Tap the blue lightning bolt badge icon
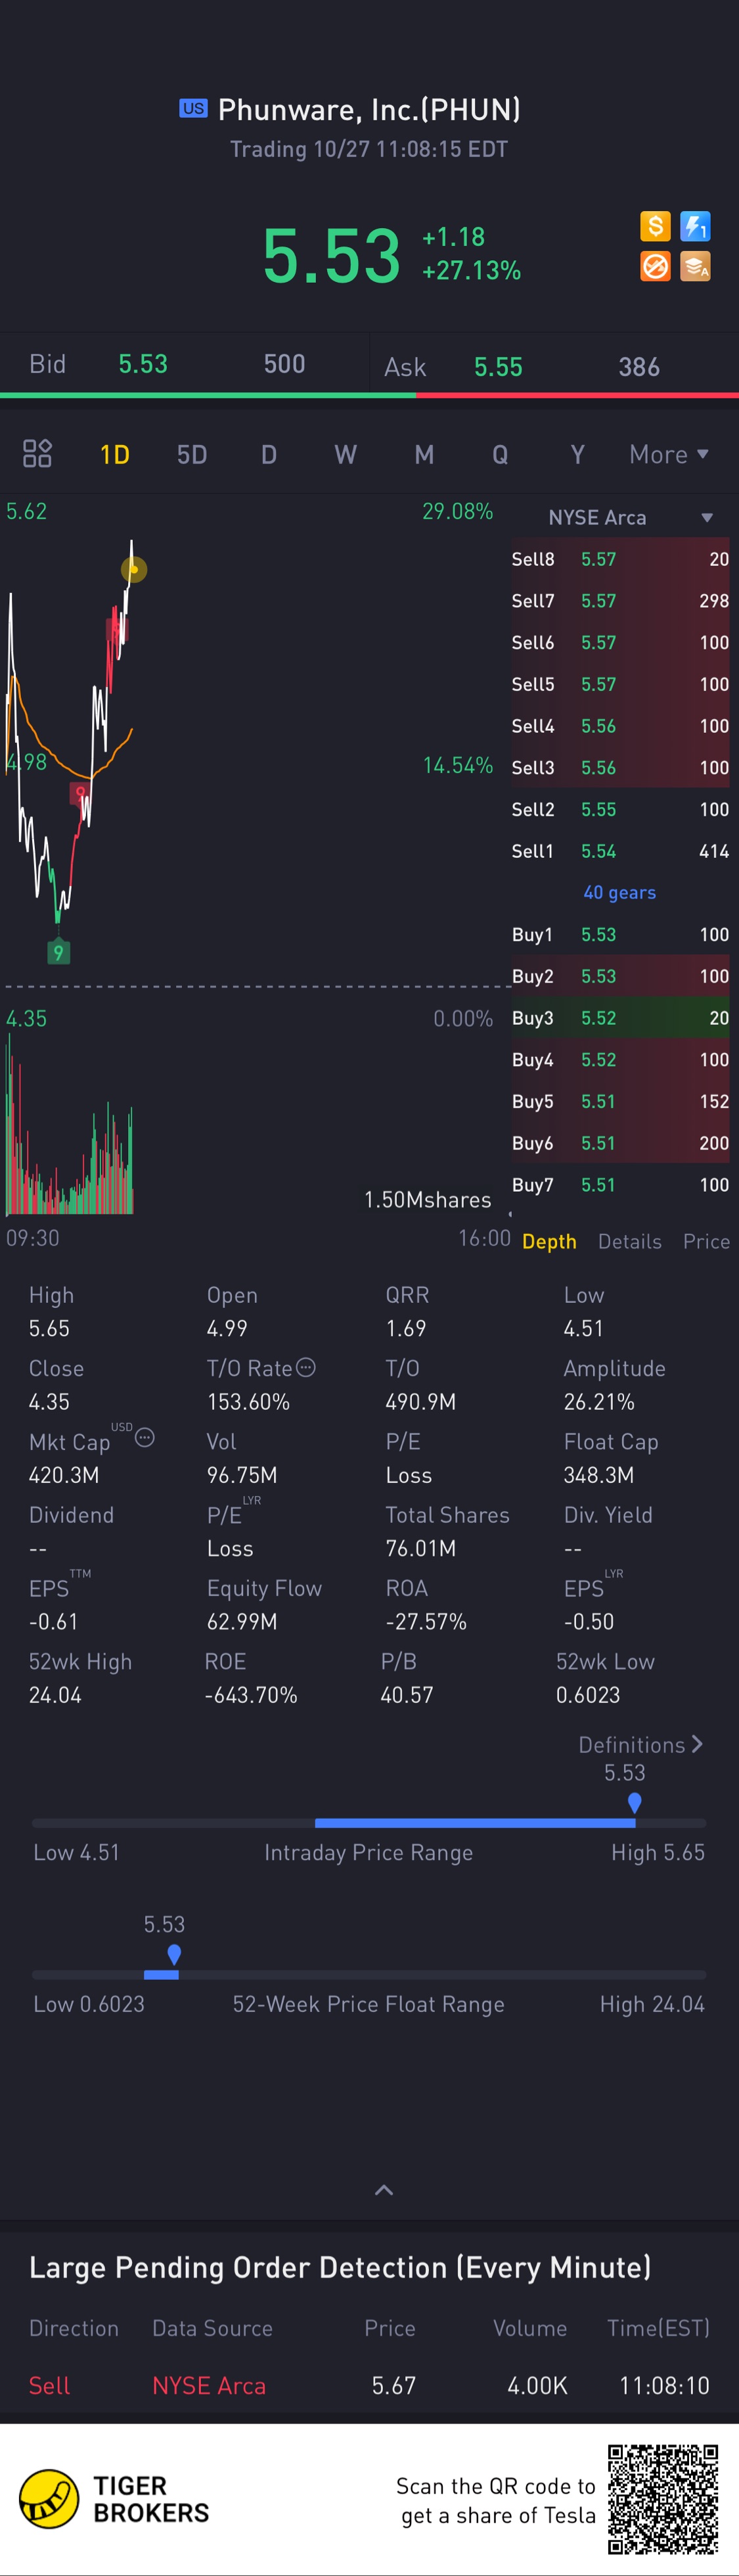 click(x=695, y=226)
